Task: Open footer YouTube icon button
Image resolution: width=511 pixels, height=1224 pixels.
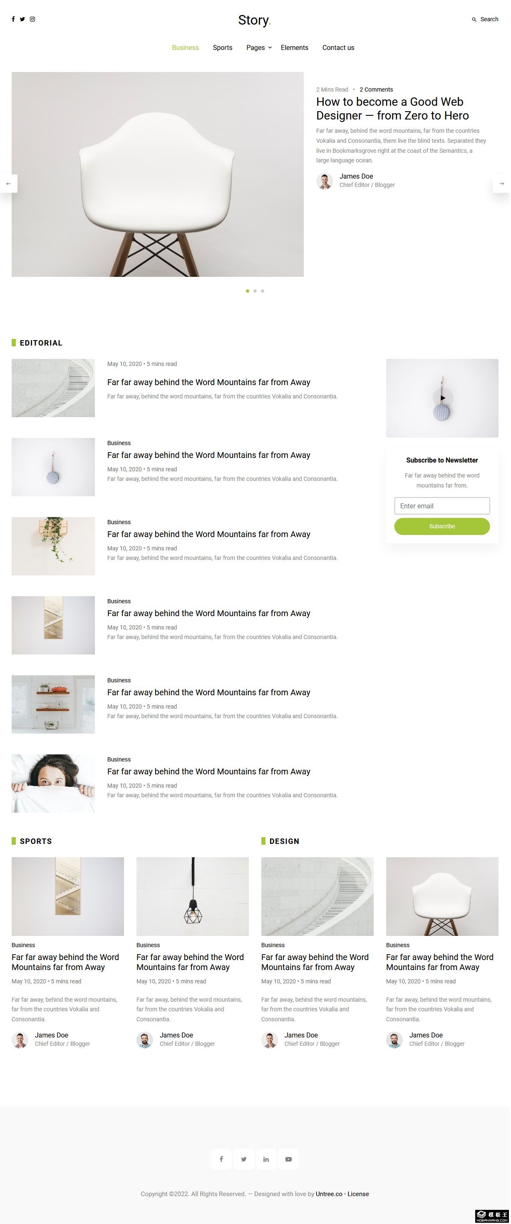Action: (288, 1159)
